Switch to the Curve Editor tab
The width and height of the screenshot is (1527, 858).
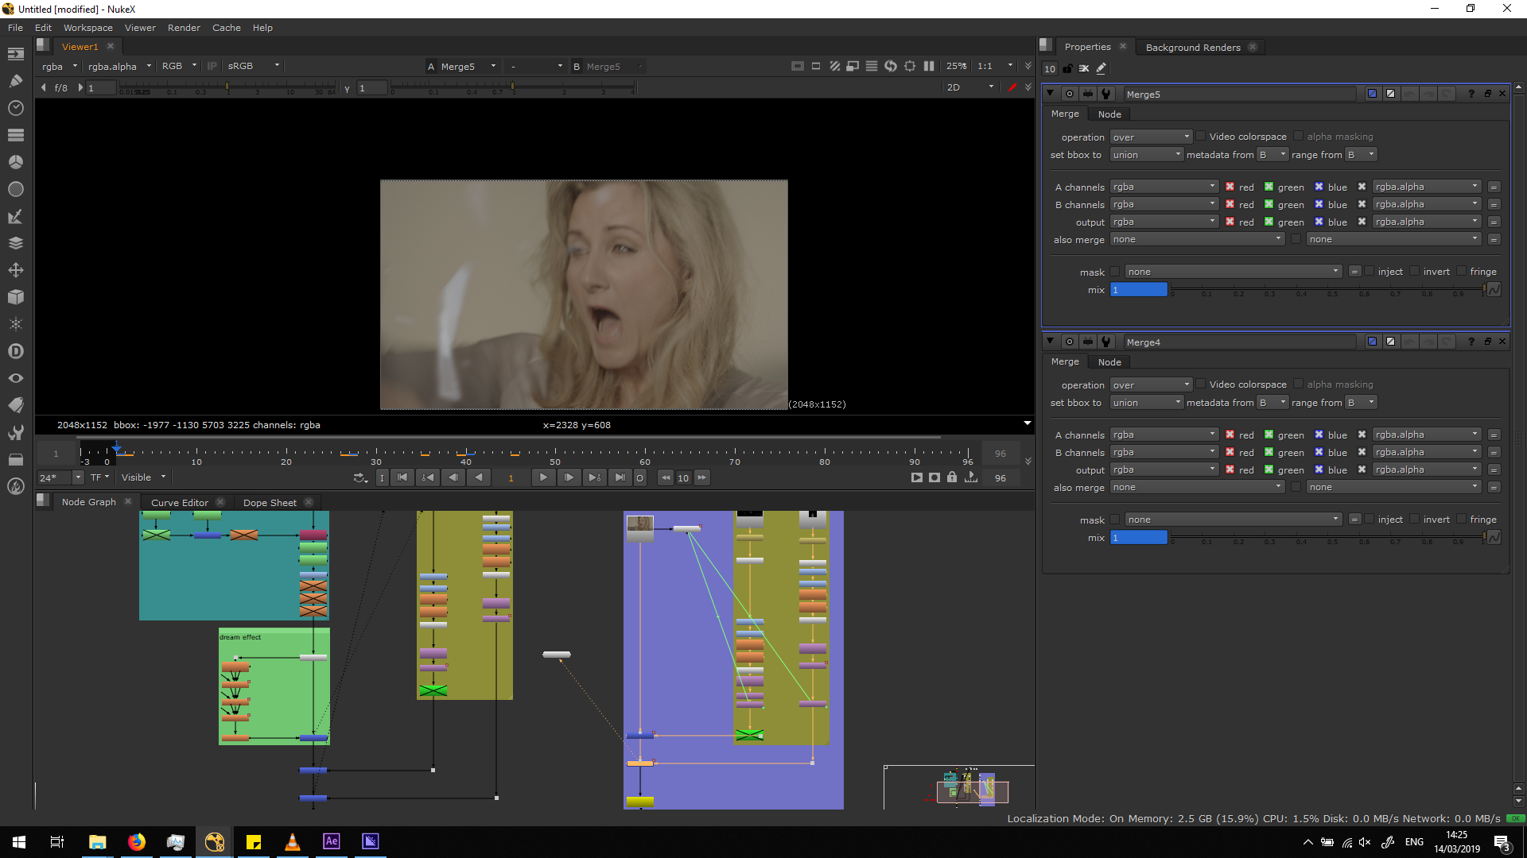180,503
